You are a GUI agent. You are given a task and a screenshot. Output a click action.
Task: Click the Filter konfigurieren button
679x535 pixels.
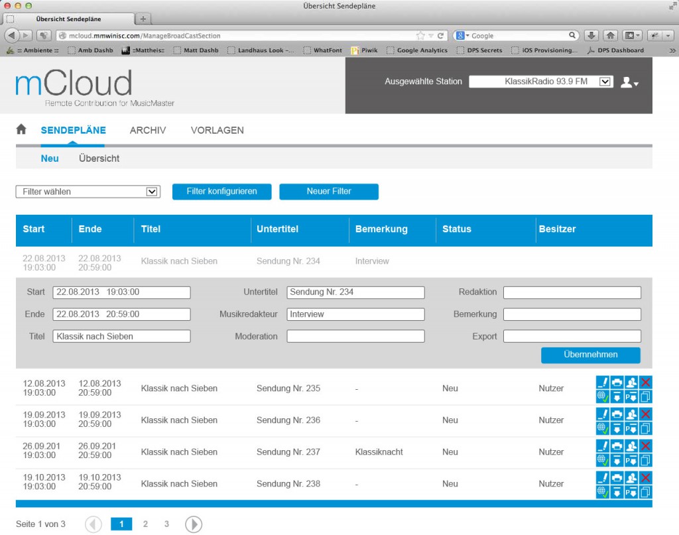click(221, 192)
